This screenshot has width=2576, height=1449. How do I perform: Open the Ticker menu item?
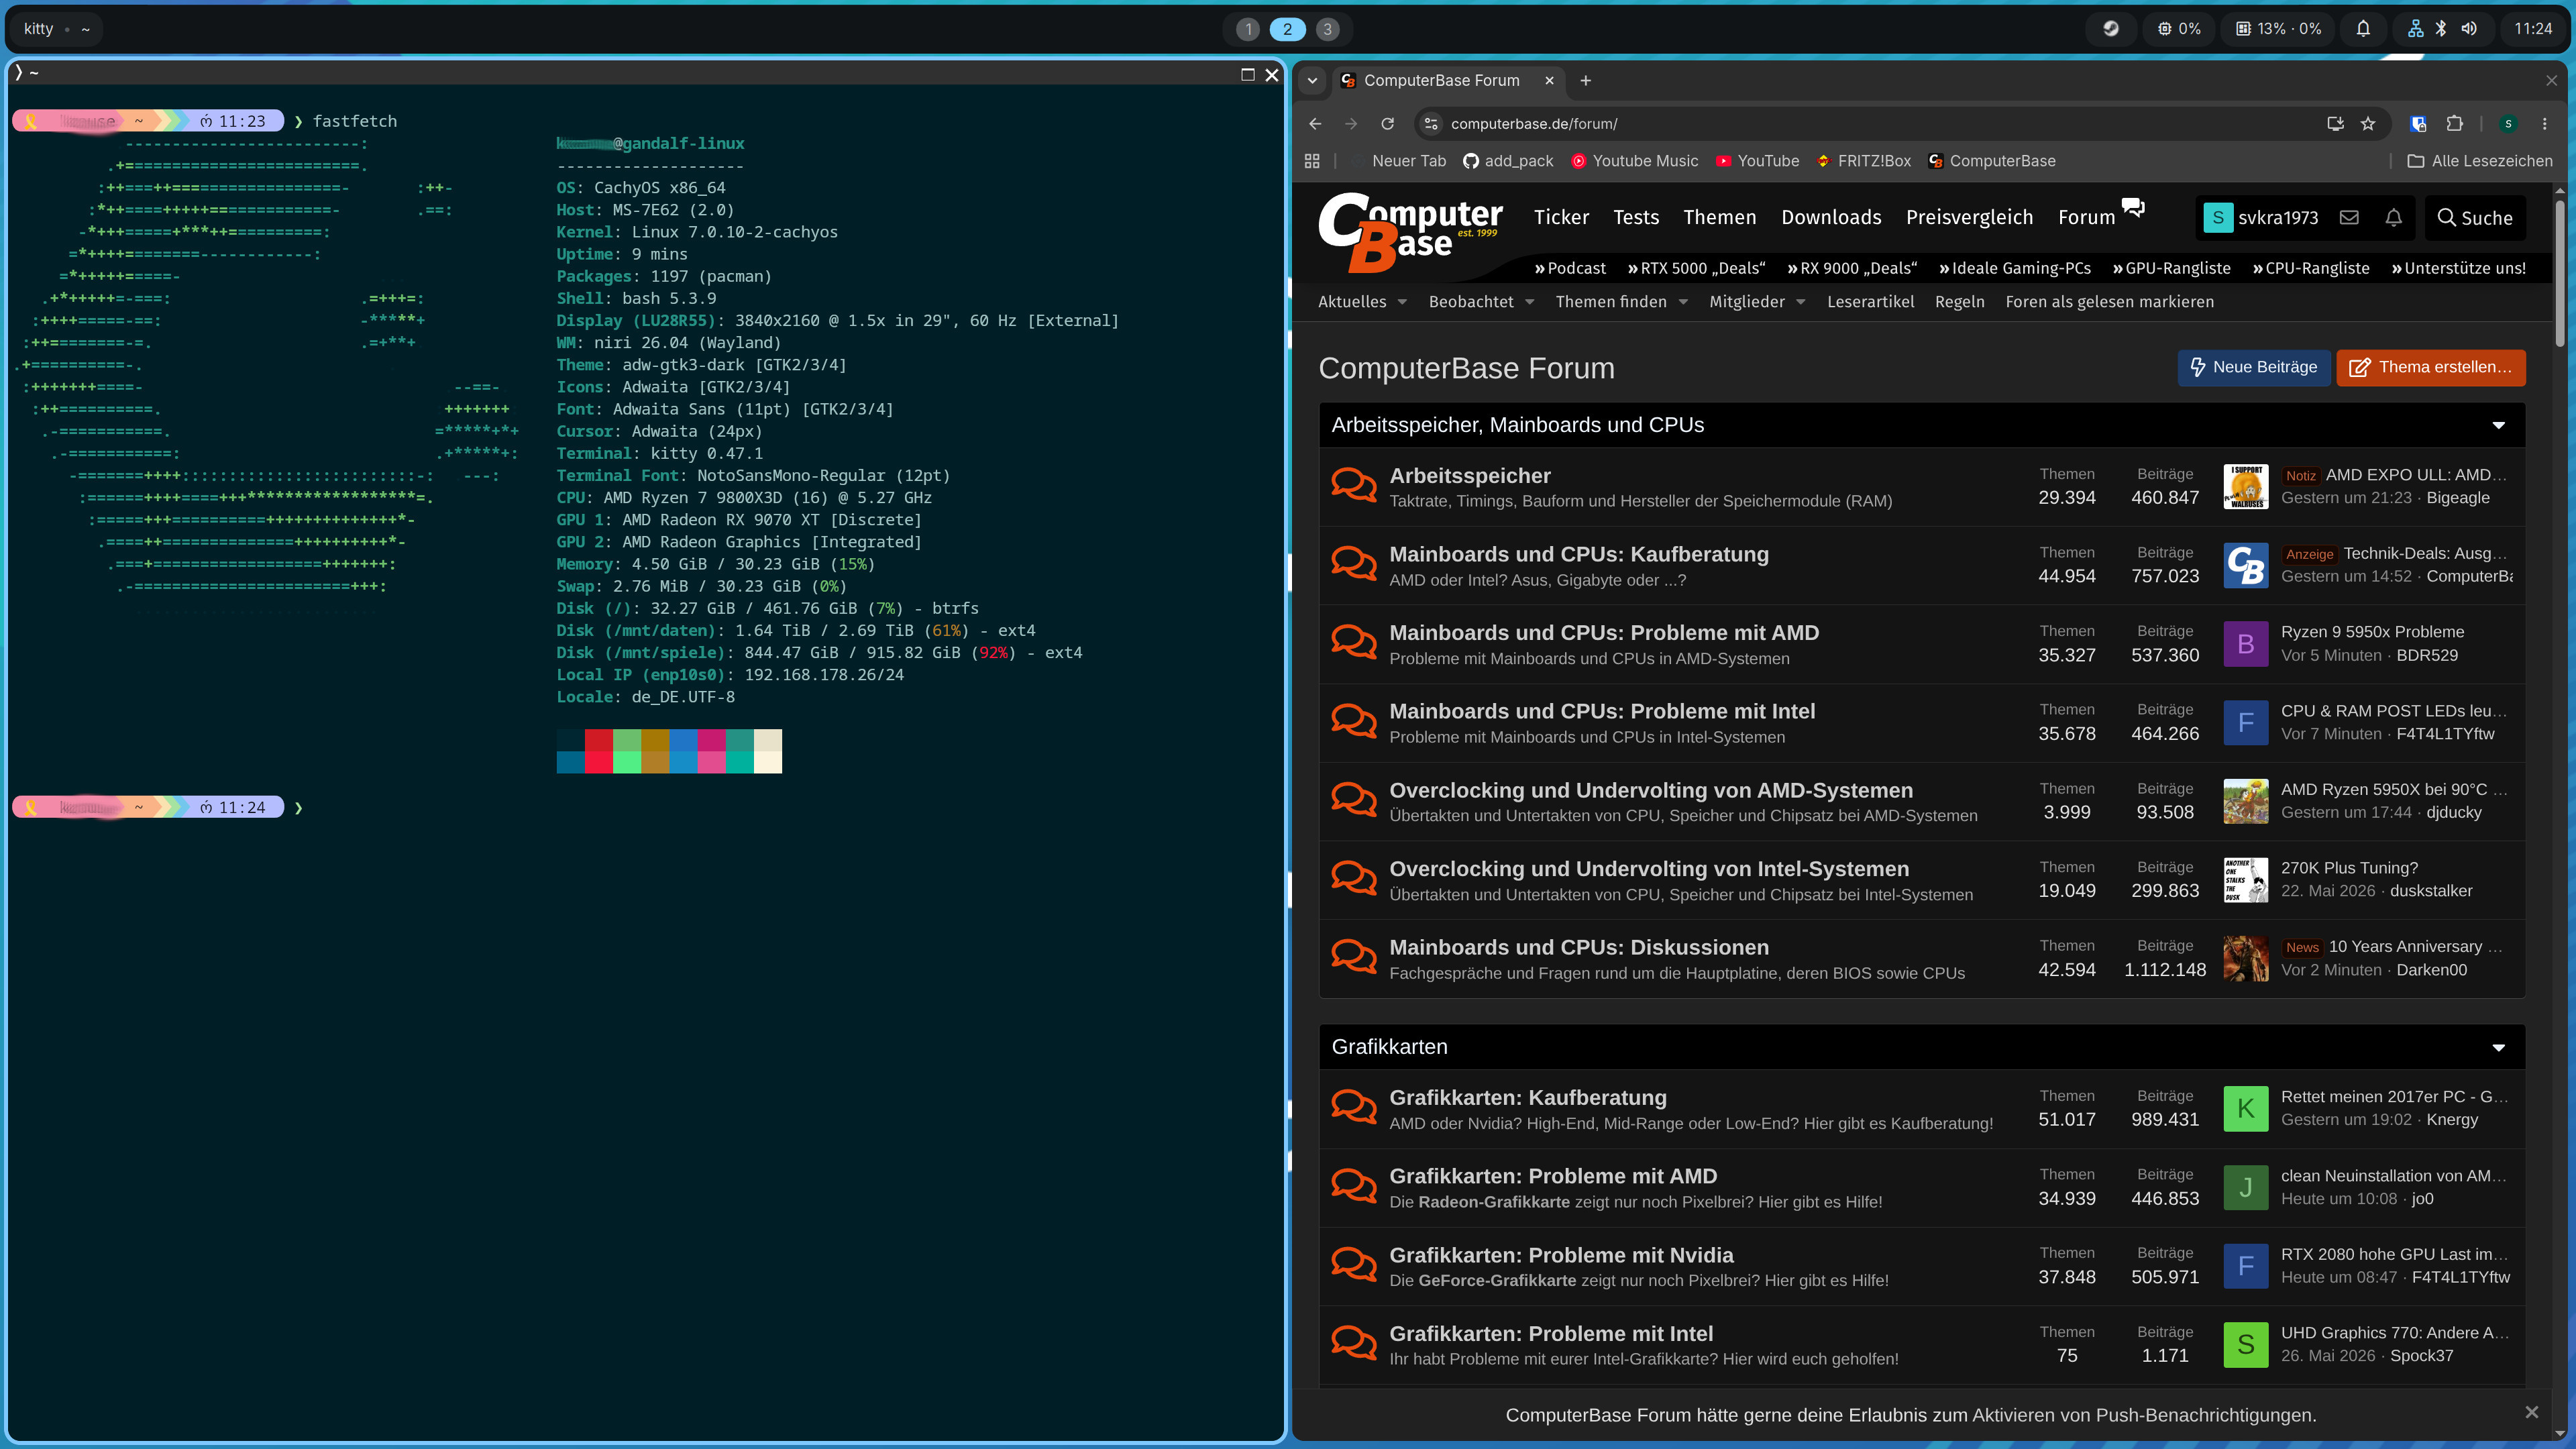[1561, 218]
